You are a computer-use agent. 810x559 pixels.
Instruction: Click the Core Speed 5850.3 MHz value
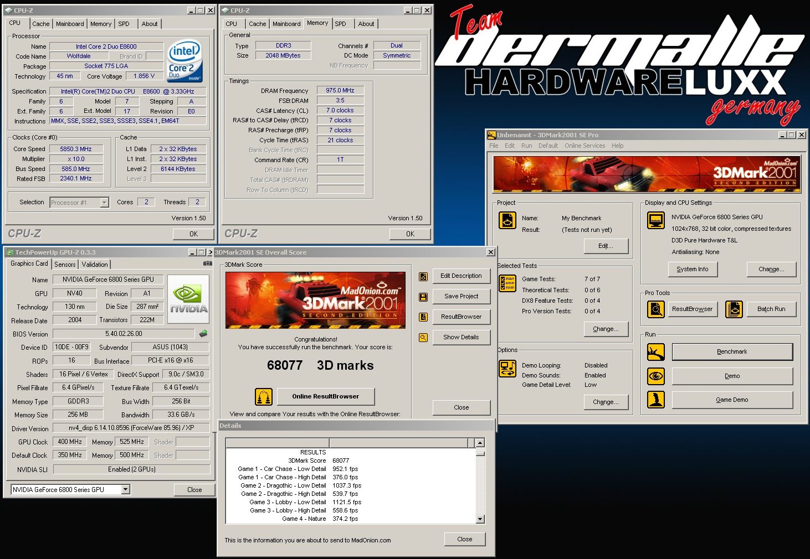pyautogui.click(x=76, y=149)
